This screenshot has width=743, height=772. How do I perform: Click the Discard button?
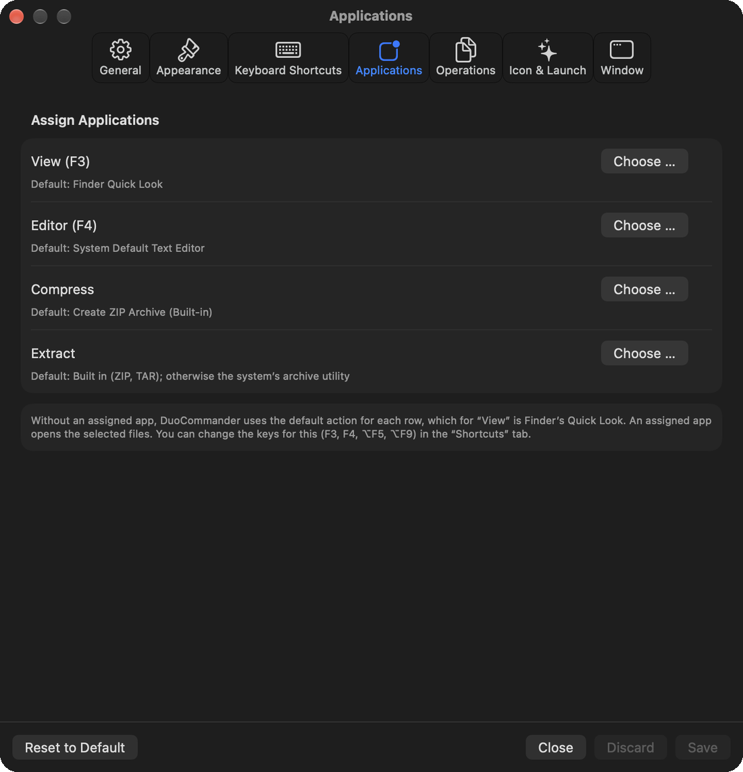(x=630, y=748)
